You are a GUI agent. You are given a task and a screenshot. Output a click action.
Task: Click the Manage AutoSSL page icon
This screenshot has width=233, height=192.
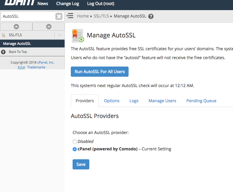(x=78, y=36)
